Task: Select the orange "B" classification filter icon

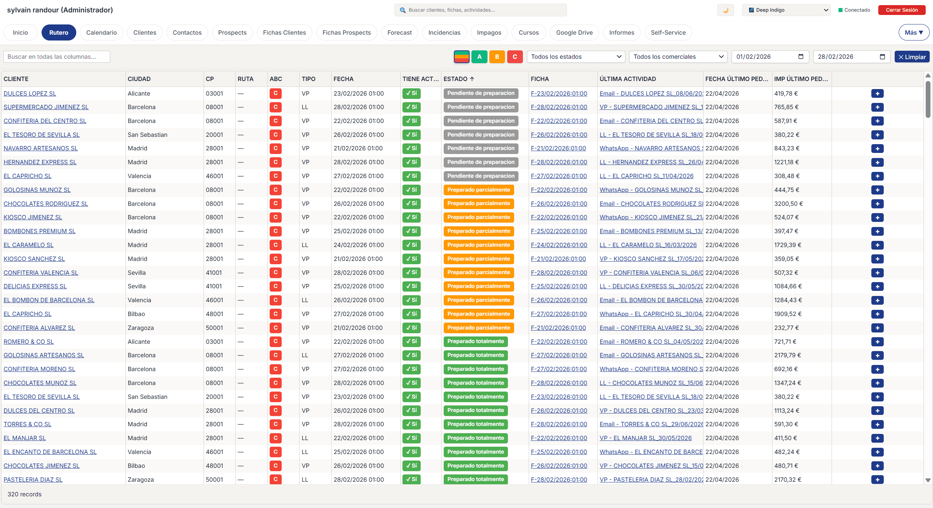Action: tap(497, 57)
